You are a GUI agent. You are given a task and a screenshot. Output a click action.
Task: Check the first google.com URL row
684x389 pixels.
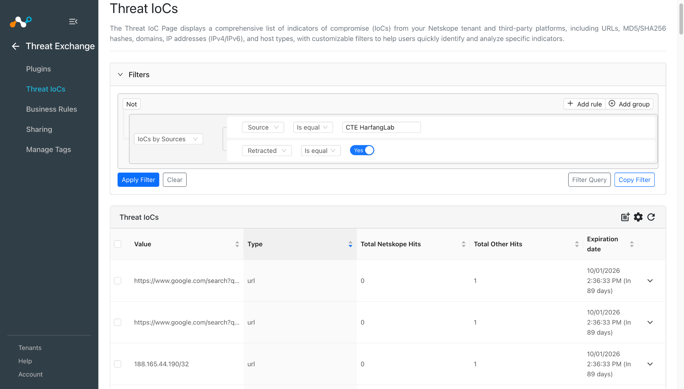(118, 281)
